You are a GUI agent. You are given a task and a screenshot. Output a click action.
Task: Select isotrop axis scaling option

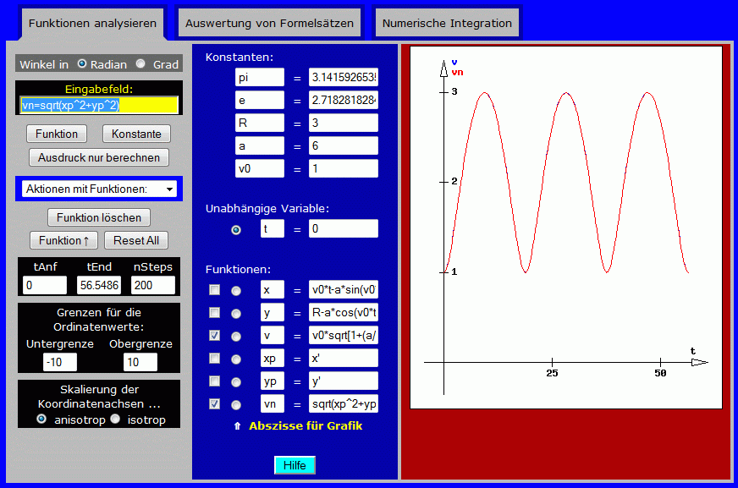(115, 419)
